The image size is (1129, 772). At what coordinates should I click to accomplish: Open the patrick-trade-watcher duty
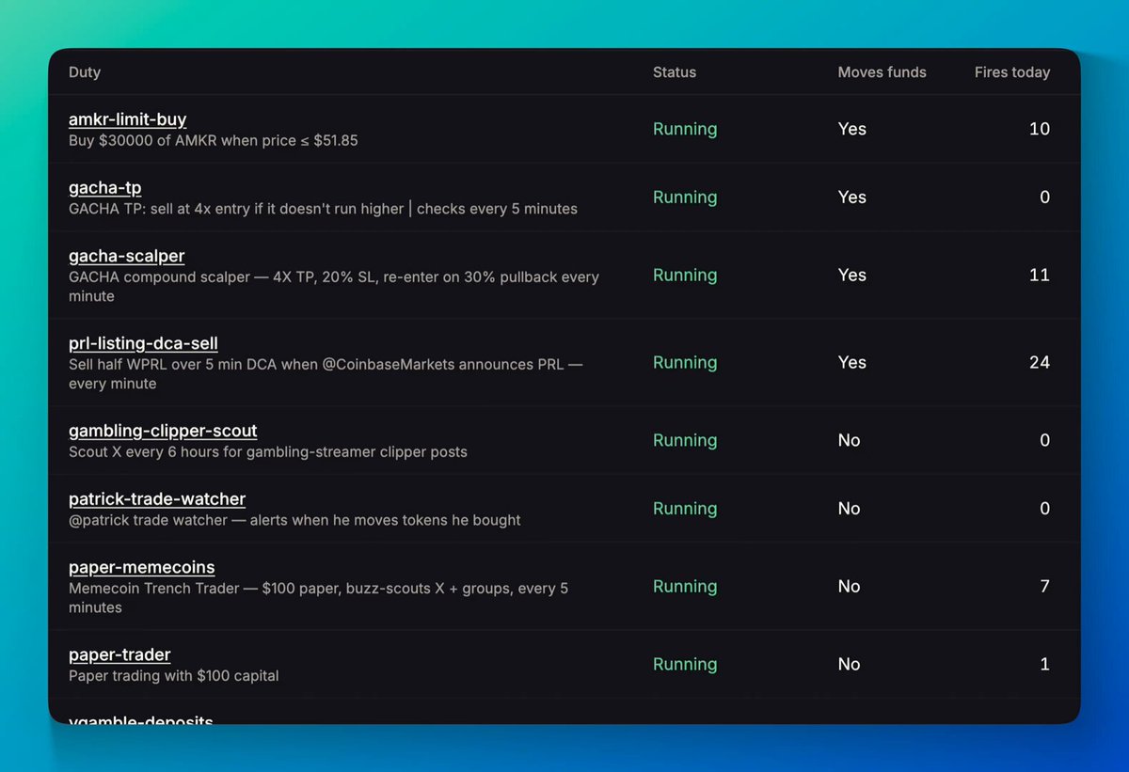tap(157, 499)
